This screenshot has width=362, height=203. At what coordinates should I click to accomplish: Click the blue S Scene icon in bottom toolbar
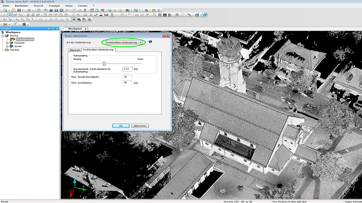pos(24,24)
